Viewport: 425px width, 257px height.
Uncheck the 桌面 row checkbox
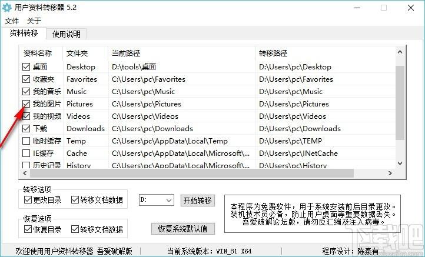[26, 66]
